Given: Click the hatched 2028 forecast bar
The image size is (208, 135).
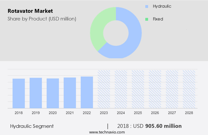Looking at the screenshot, I should [189, 89].
